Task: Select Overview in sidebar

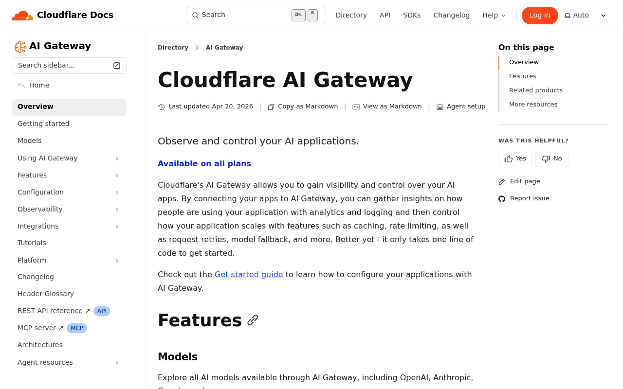Action: pos(69,107)
